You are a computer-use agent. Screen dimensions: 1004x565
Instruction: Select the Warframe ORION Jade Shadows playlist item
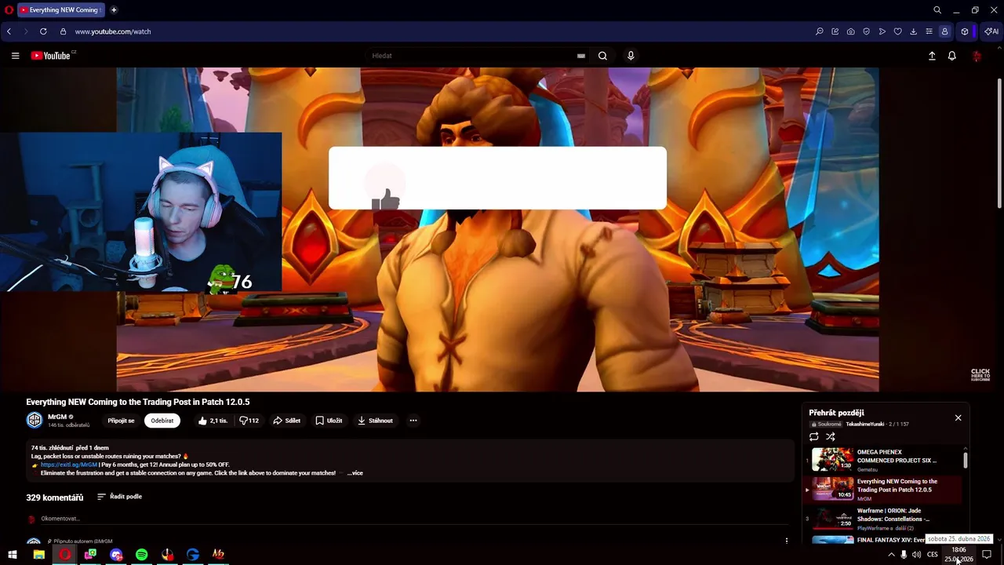coord(883,519)
